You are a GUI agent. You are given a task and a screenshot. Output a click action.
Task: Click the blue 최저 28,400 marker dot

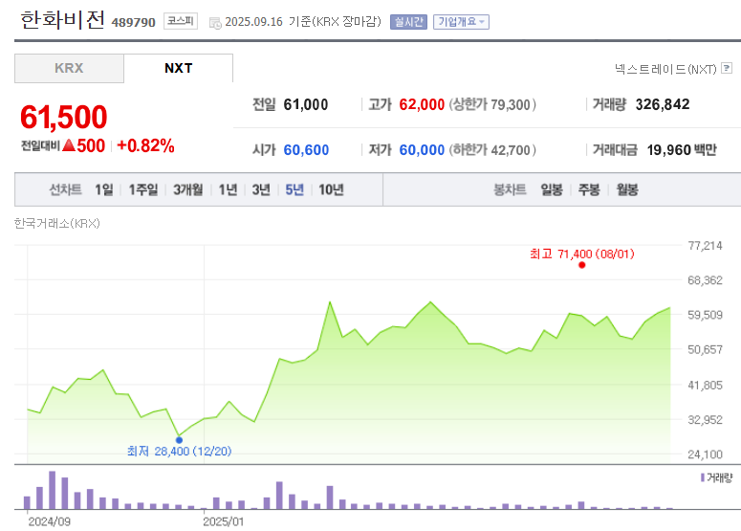pos(179,440)
